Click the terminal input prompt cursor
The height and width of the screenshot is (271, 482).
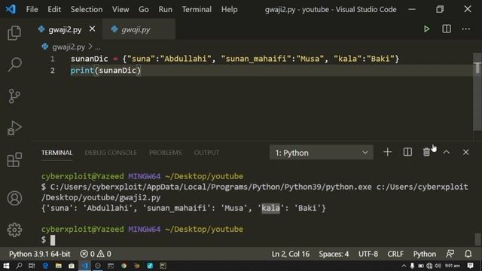[53, 240]
